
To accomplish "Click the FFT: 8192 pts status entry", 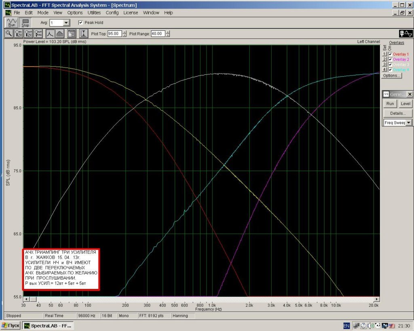I will [x=154, y=316].
